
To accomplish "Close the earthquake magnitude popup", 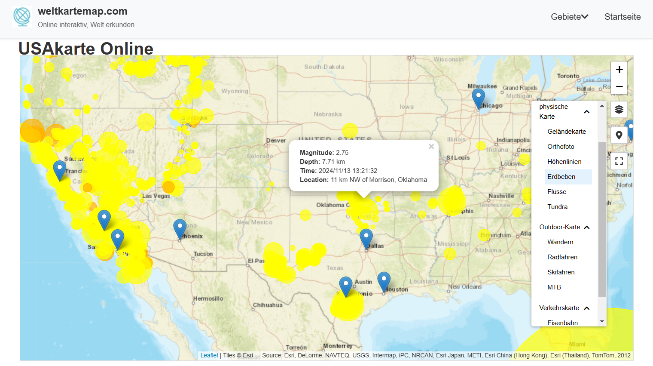I will pyautogui.click(x=431, y=147).
